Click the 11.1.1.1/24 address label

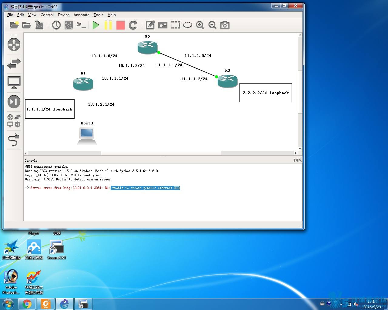click(x=169, y=65)
